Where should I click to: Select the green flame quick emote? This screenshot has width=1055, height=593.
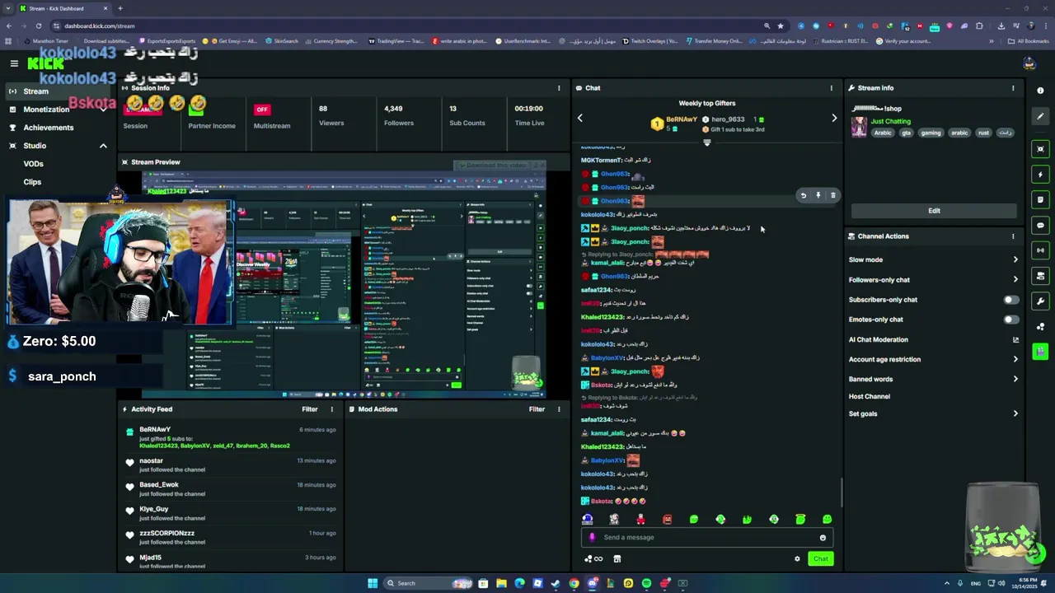click(x=747, y=520)
